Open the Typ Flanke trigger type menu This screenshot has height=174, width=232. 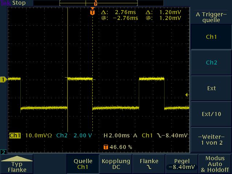[17, 164]
